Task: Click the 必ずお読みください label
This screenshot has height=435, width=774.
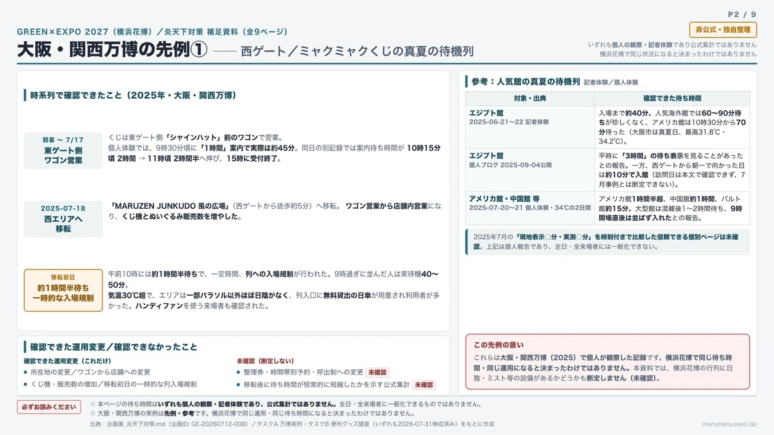Action: coord(49,407)
